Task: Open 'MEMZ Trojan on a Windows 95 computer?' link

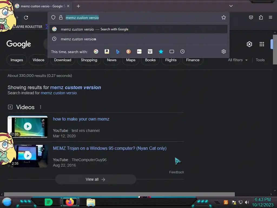Action: pyautogui.click(x=110, y=148)
